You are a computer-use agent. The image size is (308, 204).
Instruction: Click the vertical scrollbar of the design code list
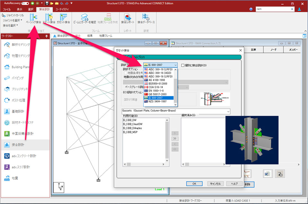pos(176,87)
